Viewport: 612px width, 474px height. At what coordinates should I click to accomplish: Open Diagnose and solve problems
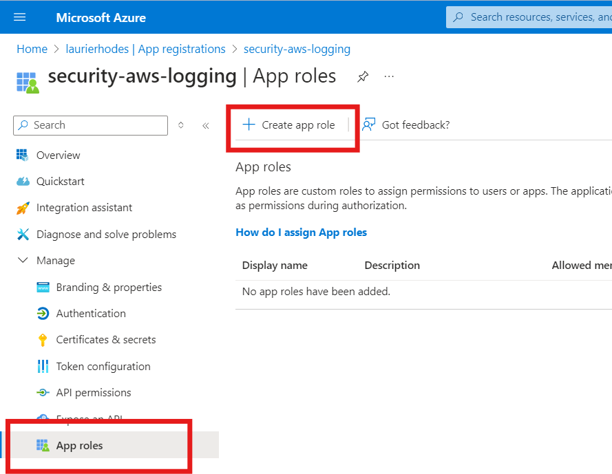pos(106,235)
